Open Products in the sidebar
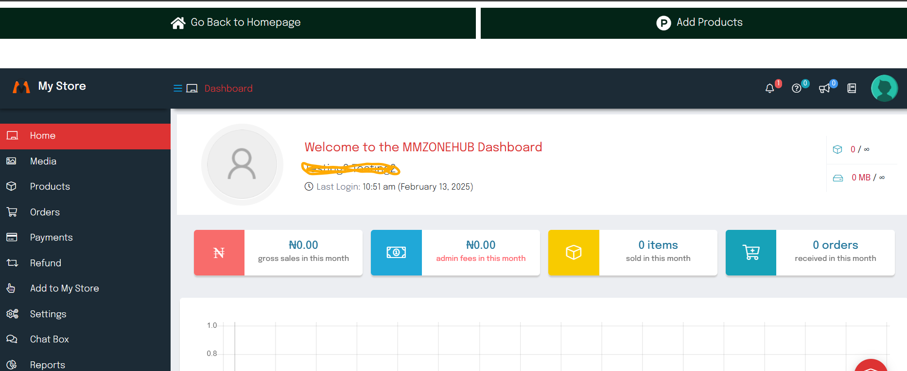Viewport: 907px width, 371px height. pyautogui.click(x=85, y=187)
